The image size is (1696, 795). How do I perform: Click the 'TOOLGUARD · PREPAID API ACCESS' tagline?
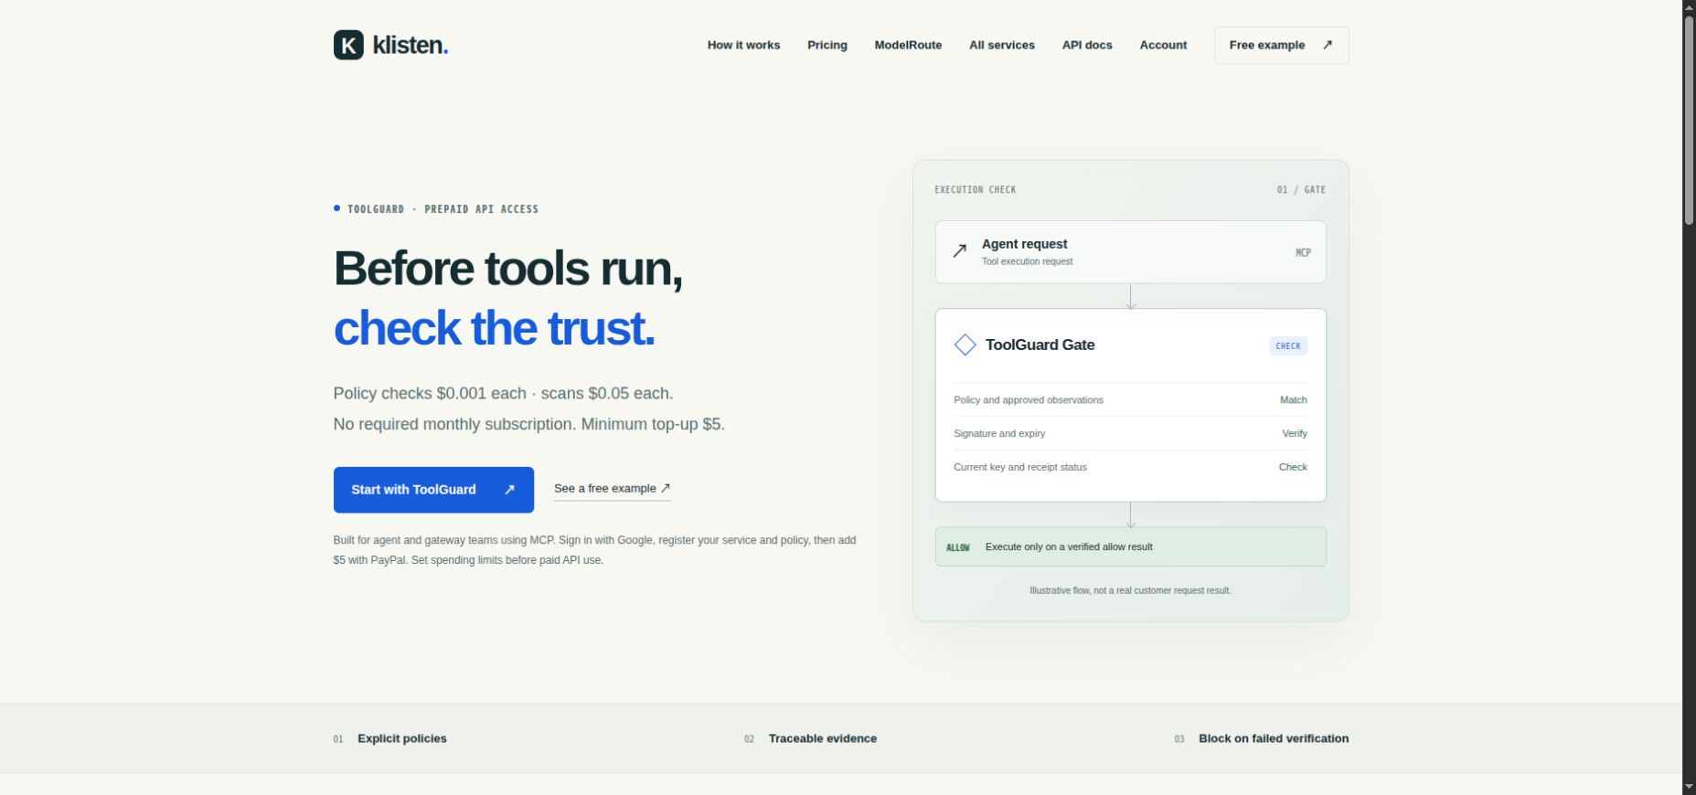(443, 209)
